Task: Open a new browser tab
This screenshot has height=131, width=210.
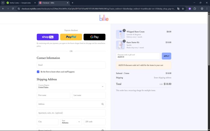Action: click(x=73, y=3)
